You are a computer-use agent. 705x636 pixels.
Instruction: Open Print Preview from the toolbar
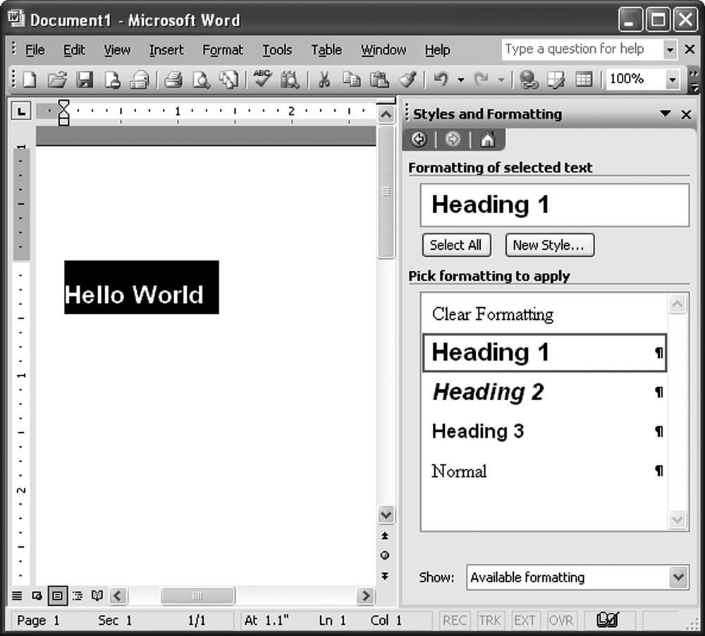(201, 80)
